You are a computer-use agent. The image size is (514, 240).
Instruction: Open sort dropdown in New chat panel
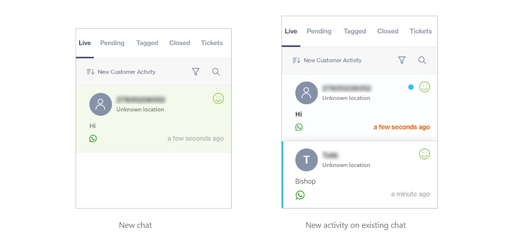tap(121, 72)
